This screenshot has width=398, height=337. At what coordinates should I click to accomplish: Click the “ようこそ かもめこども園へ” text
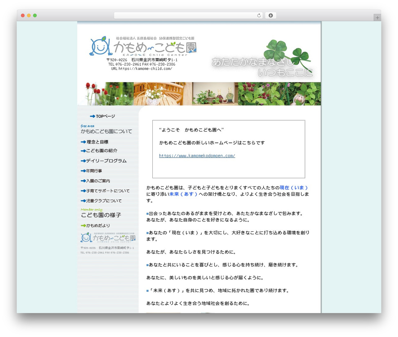coord(192,130)
